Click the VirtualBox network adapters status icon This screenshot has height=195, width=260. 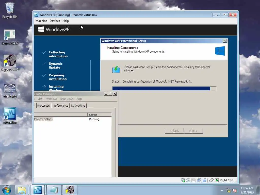[199, 180]
